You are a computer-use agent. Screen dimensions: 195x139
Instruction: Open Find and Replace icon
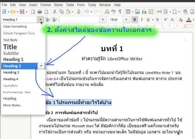point(107,12)
